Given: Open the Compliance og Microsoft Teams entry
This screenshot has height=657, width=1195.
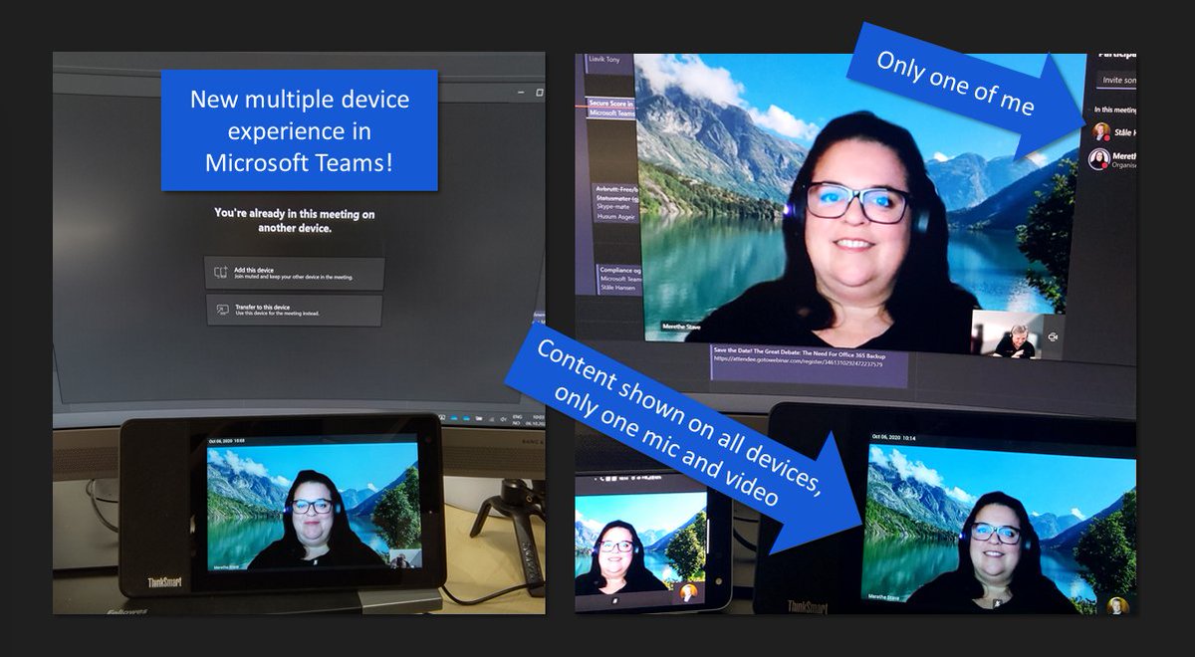Looking at the screenshot, I should 618,281.
